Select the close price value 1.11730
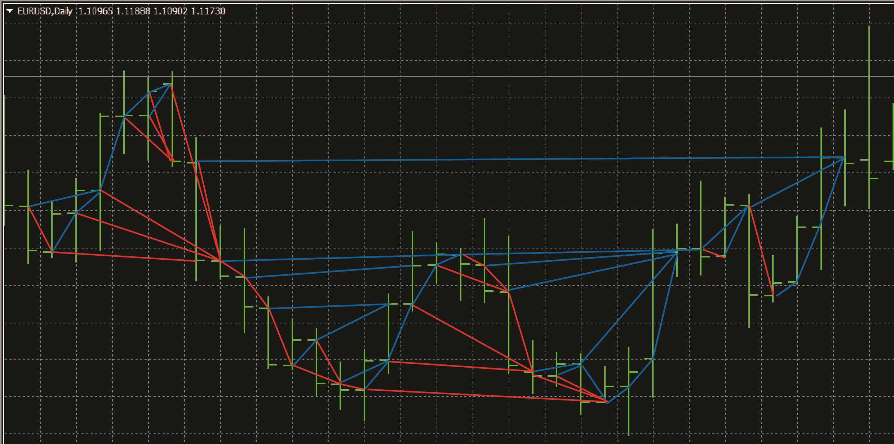 208,11
